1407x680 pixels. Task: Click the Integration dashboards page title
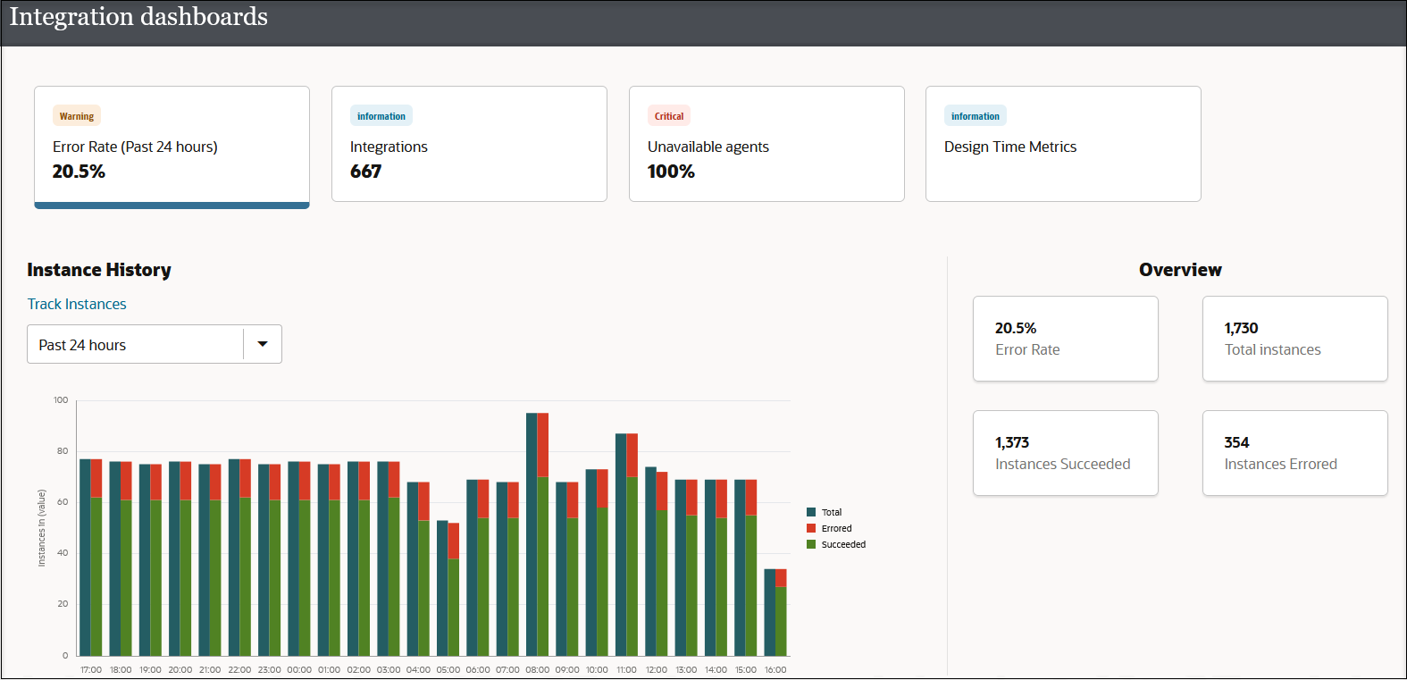138,17
